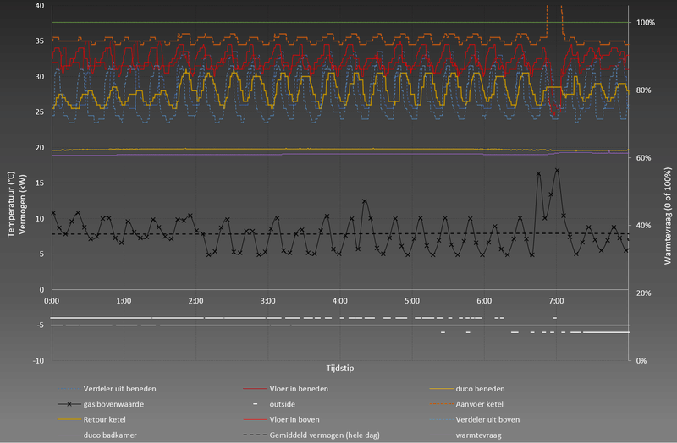Click the 'Tijdstip' horizontal axis title
The width and height of the screenshot is (677, 443).
pos(340,369)
